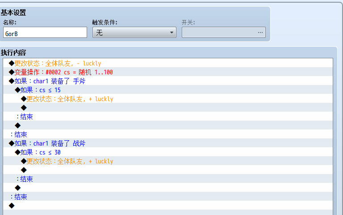Open the 触发条件 dropdown showing 无

click(134, 32)
